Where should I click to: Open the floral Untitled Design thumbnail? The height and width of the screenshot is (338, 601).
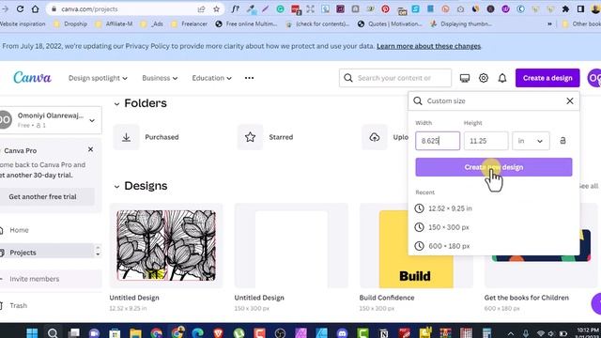166,246
